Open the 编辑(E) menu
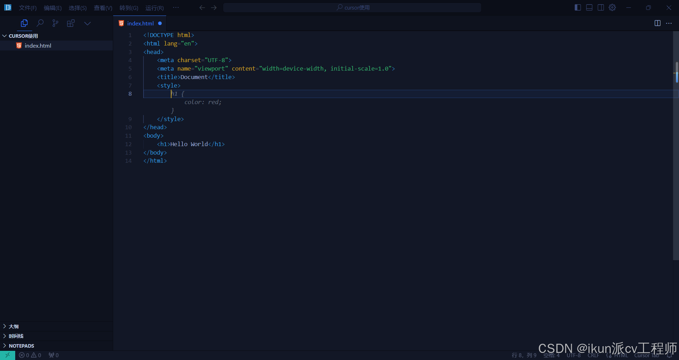Image resolution: width=679 pixels, height=360 pixels. click(x=53, y=8)
